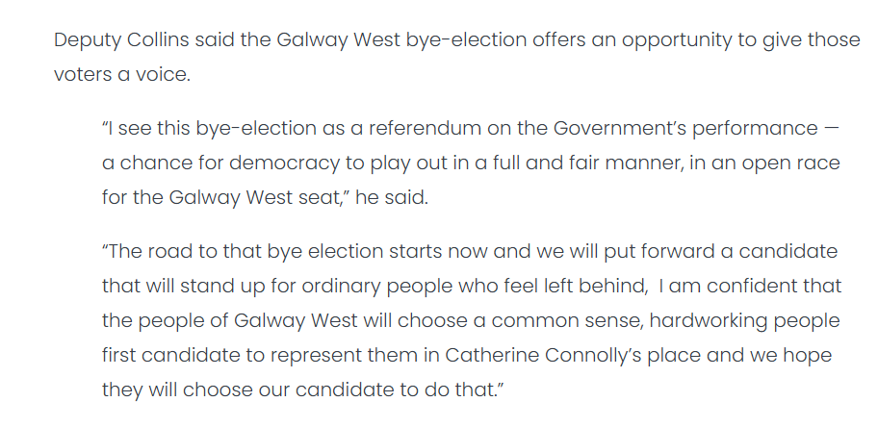Click the name 'Catherine Connolly's' in the quote
Image resolution: width=878 pixels, height=427 pixels.
[x=543, y=356]
